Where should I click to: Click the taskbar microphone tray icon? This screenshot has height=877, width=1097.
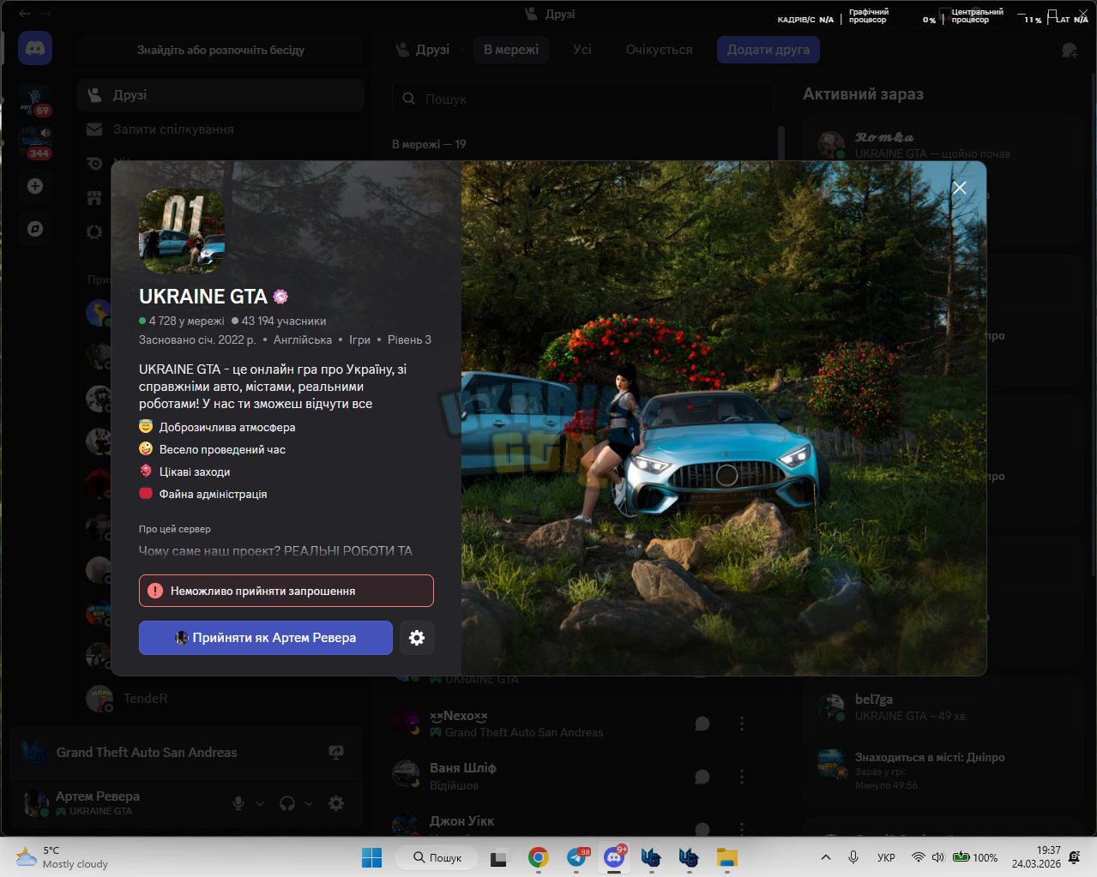(x=853, y=857)
